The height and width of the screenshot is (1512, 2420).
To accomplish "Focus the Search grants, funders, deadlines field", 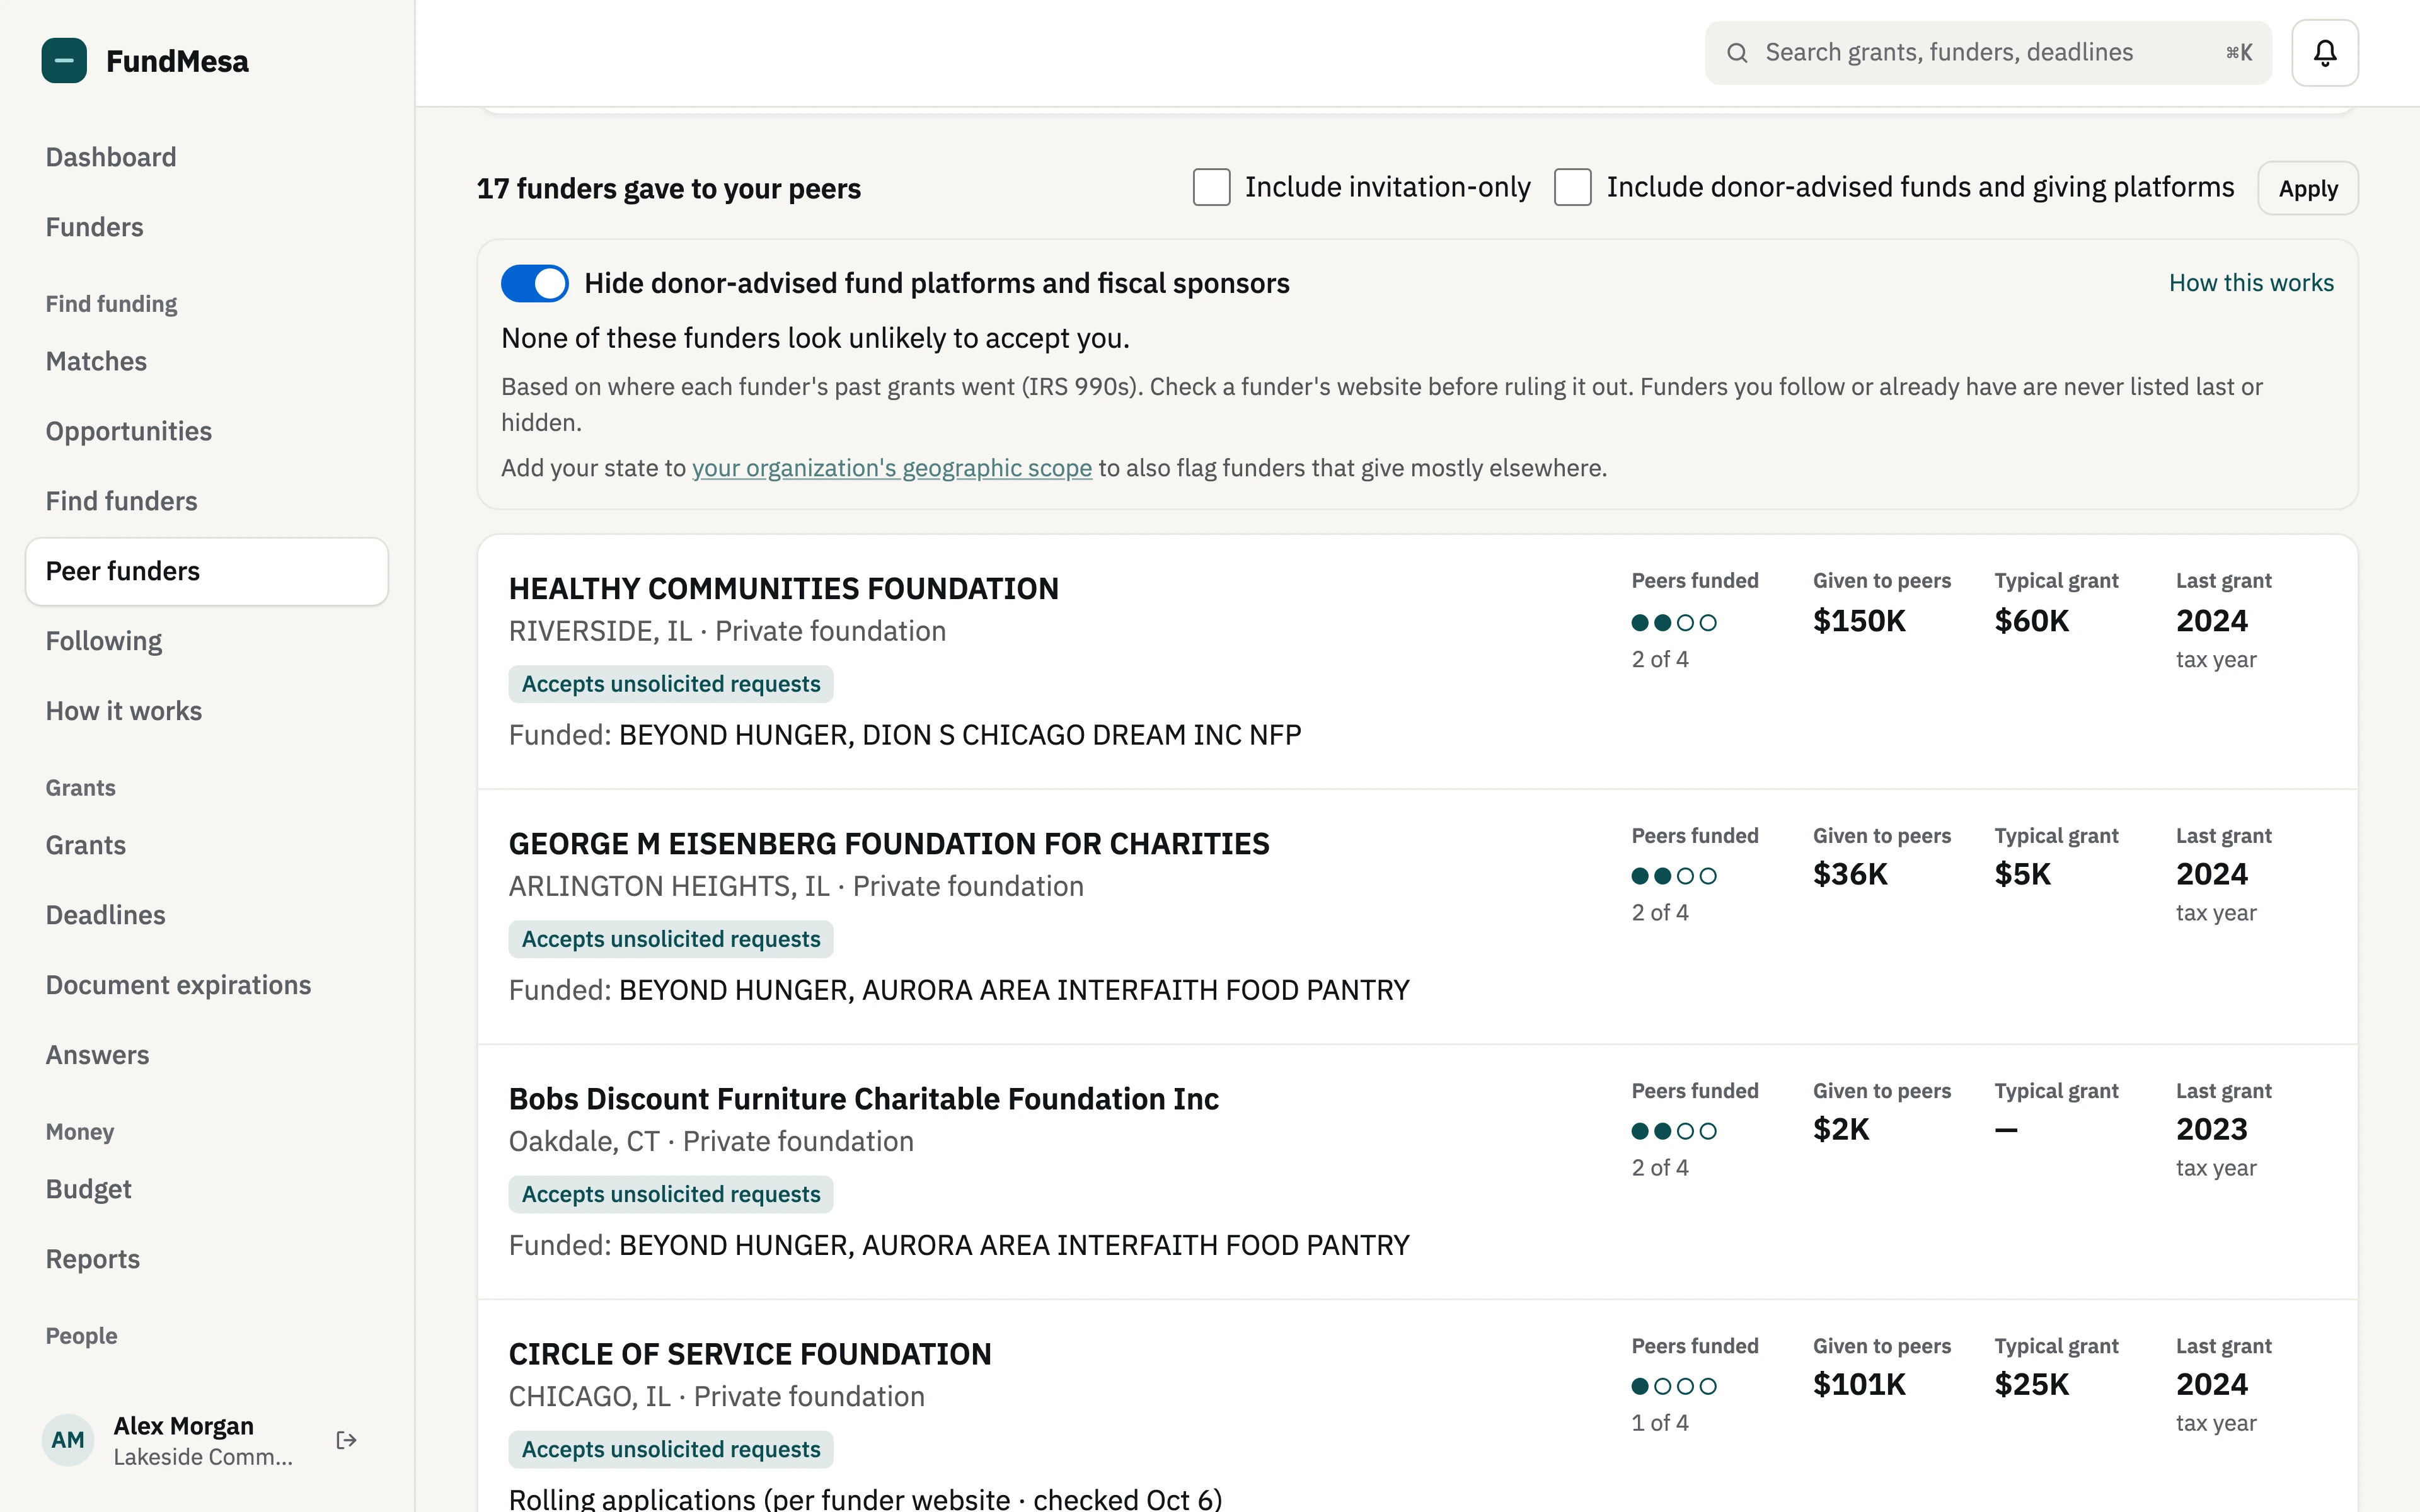I will [1988, 53].
